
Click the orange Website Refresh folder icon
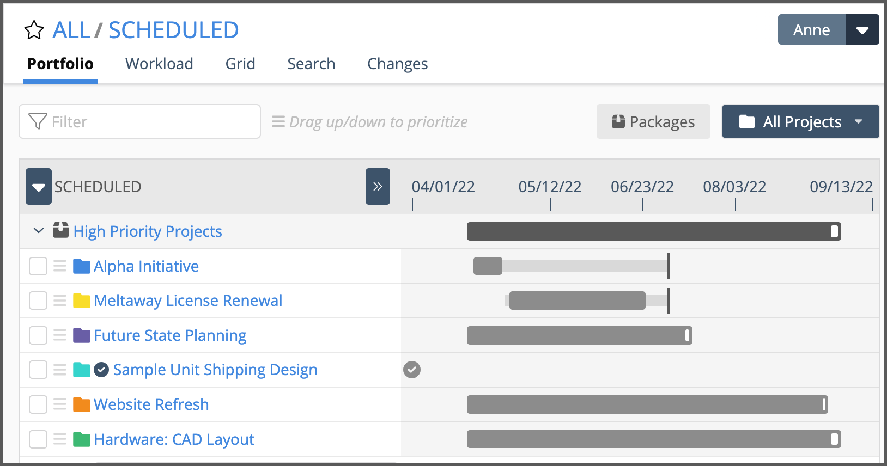(82, 404)
